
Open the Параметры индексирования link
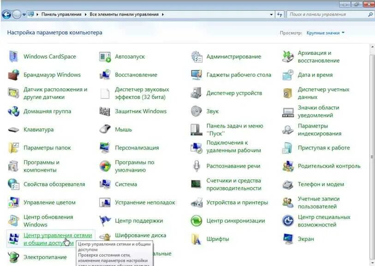320,129
